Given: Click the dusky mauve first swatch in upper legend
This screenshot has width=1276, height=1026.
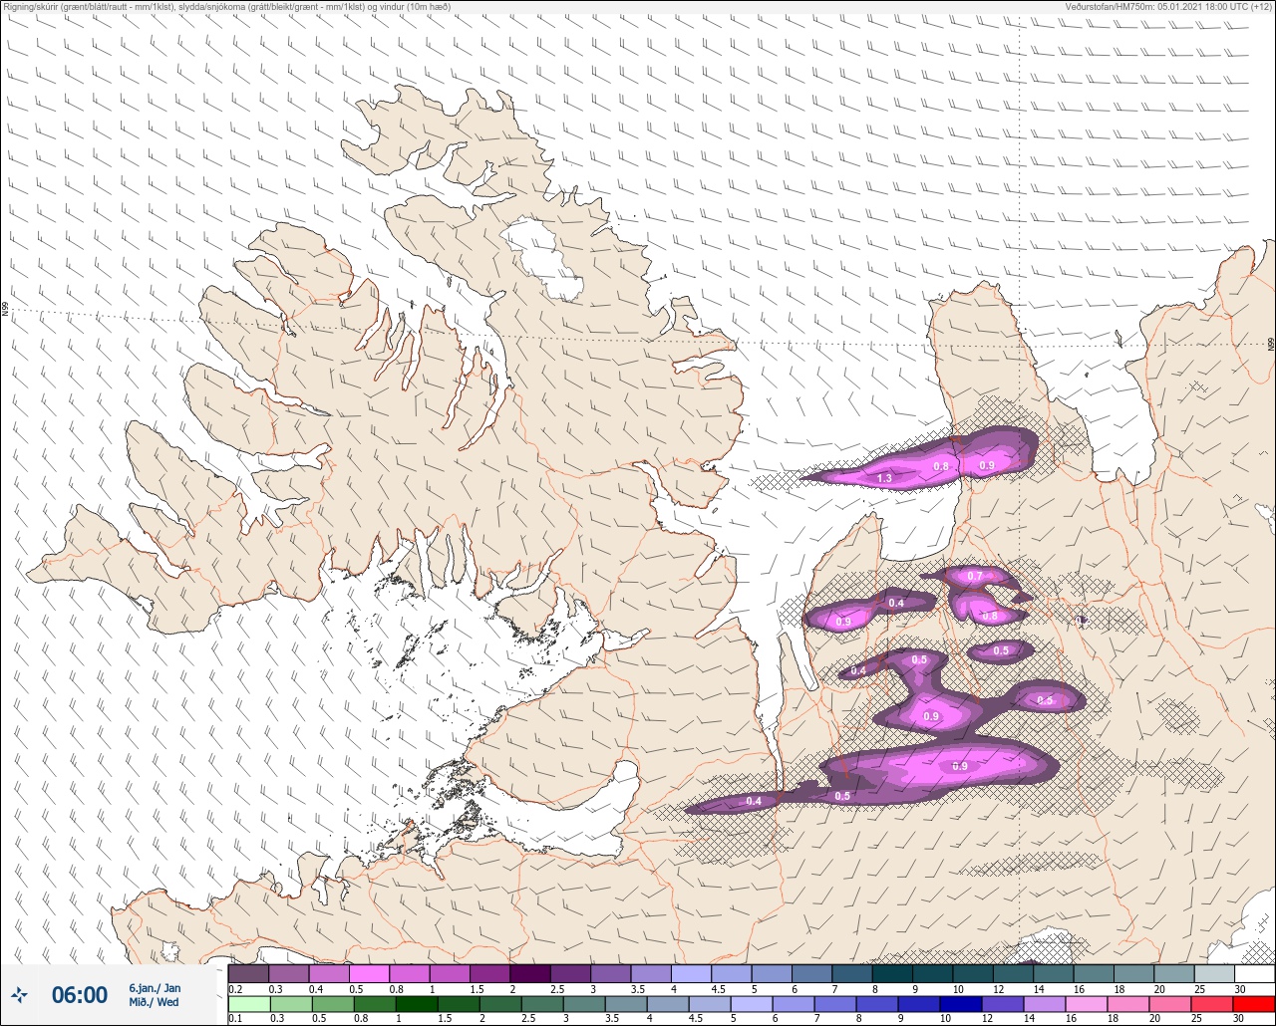Looking at the screenshot, I should [x=248, y=973].
